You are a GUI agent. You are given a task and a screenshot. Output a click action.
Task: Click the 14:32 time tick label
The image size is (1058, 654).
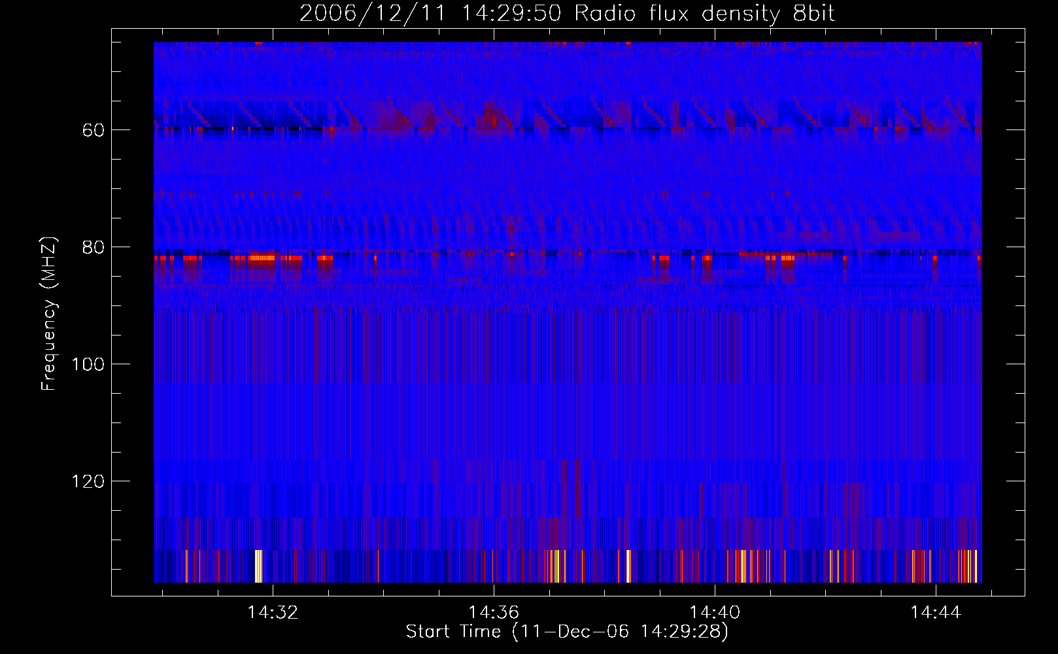click(273, 612)
